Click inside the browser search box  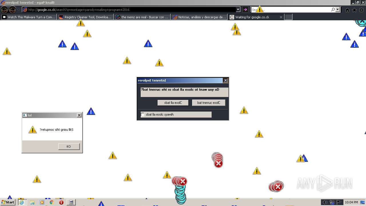291,10
